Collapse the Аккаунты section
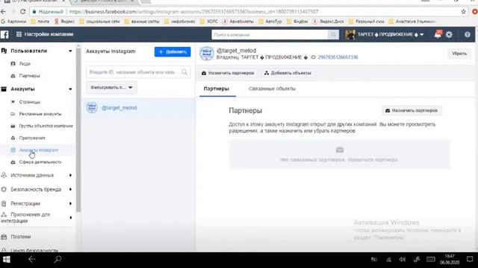478x268 pixels. pos(70,89)
